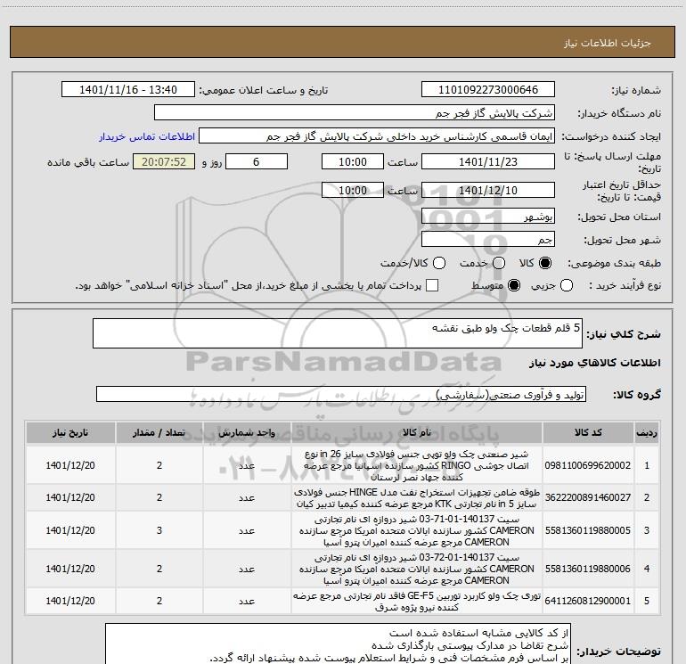Viewport: 686px width, 664px height.
Task: Click the اطلاعات کالاهای مورد نیاز section heading
Action: coord(594,363)
